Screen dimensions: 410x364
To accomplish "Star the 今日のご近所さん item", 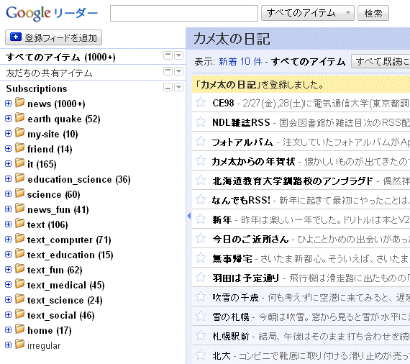I will coord(201,239).
